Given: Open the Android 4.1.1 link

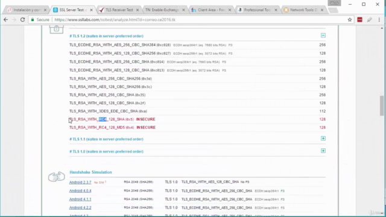Looking at the screenshot, I should pos(80,199).
